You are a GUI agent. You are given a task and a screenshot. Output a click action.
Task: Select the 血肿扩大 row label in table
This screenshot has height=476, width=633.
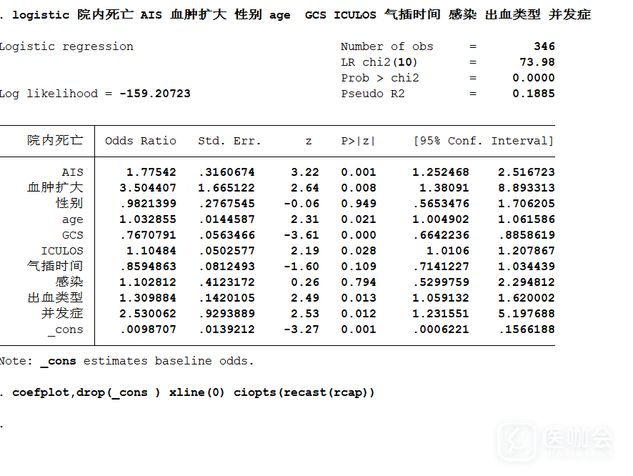pyautogui.click(x=55, y=188)
